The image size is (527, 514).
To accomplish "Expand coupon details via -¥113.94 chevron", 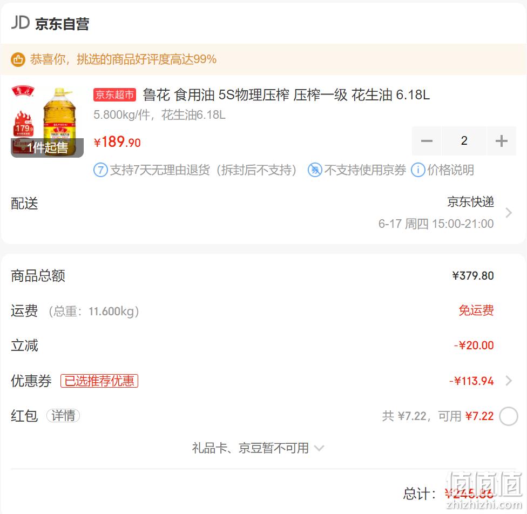I will click(x=509, y=381).
